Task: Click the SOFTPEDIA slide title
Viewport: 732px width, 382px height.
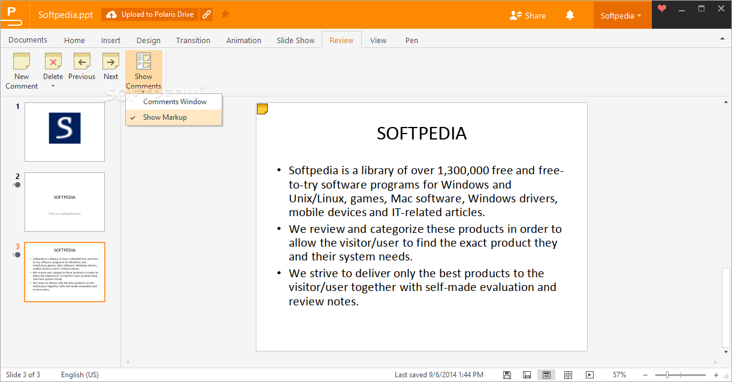Action: [x=422, y=134]
